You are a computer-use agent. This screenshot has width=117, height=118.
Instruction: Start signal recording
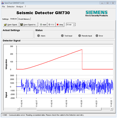click(x=43, y=25)
